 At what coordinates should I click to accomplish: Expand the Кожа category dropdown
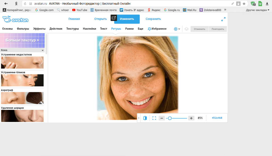tap(42, 50)
